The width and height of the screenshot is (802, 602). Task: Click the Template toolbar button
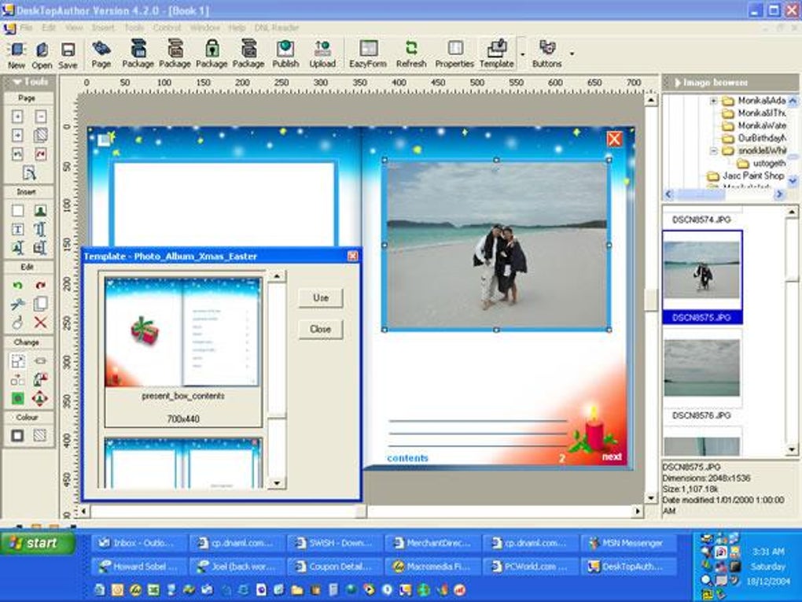[497, 54]
